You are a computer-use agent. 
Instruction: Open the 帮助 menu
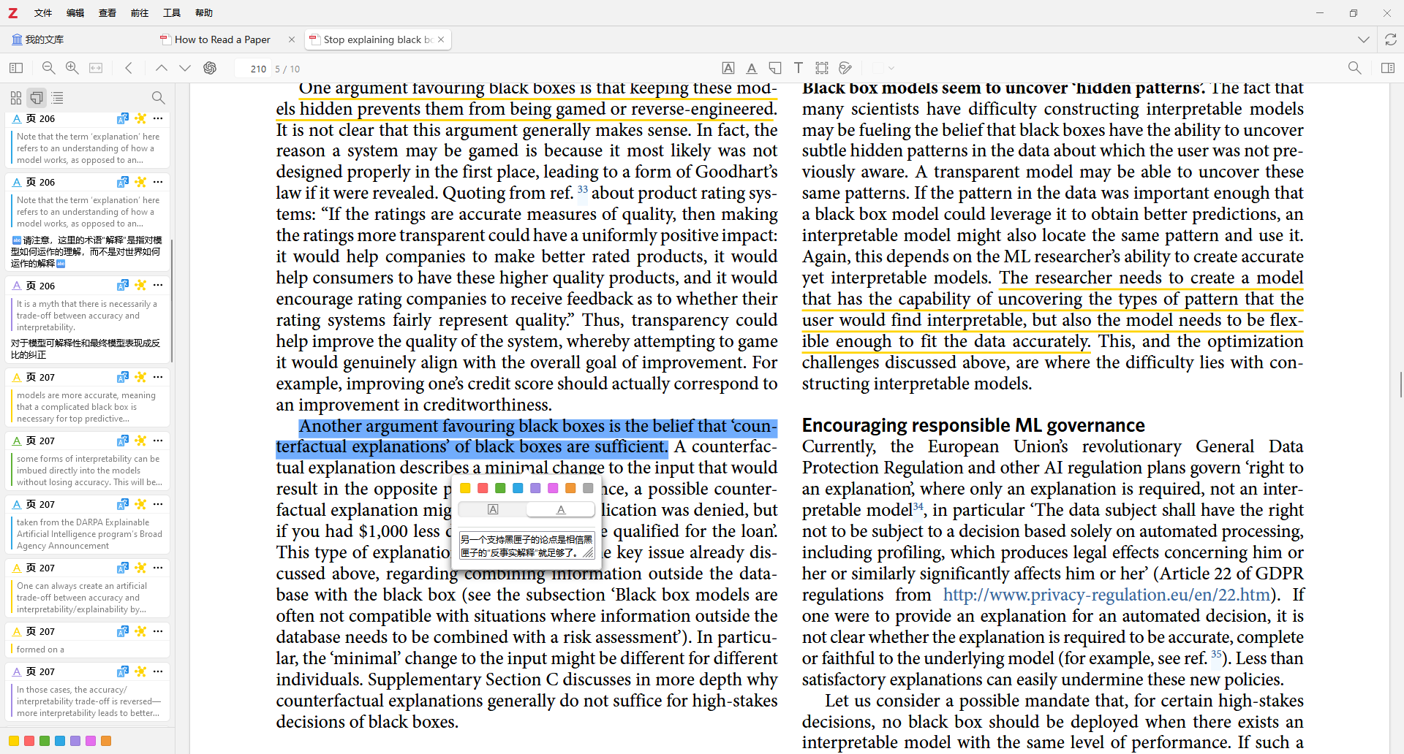pos(204,12)
